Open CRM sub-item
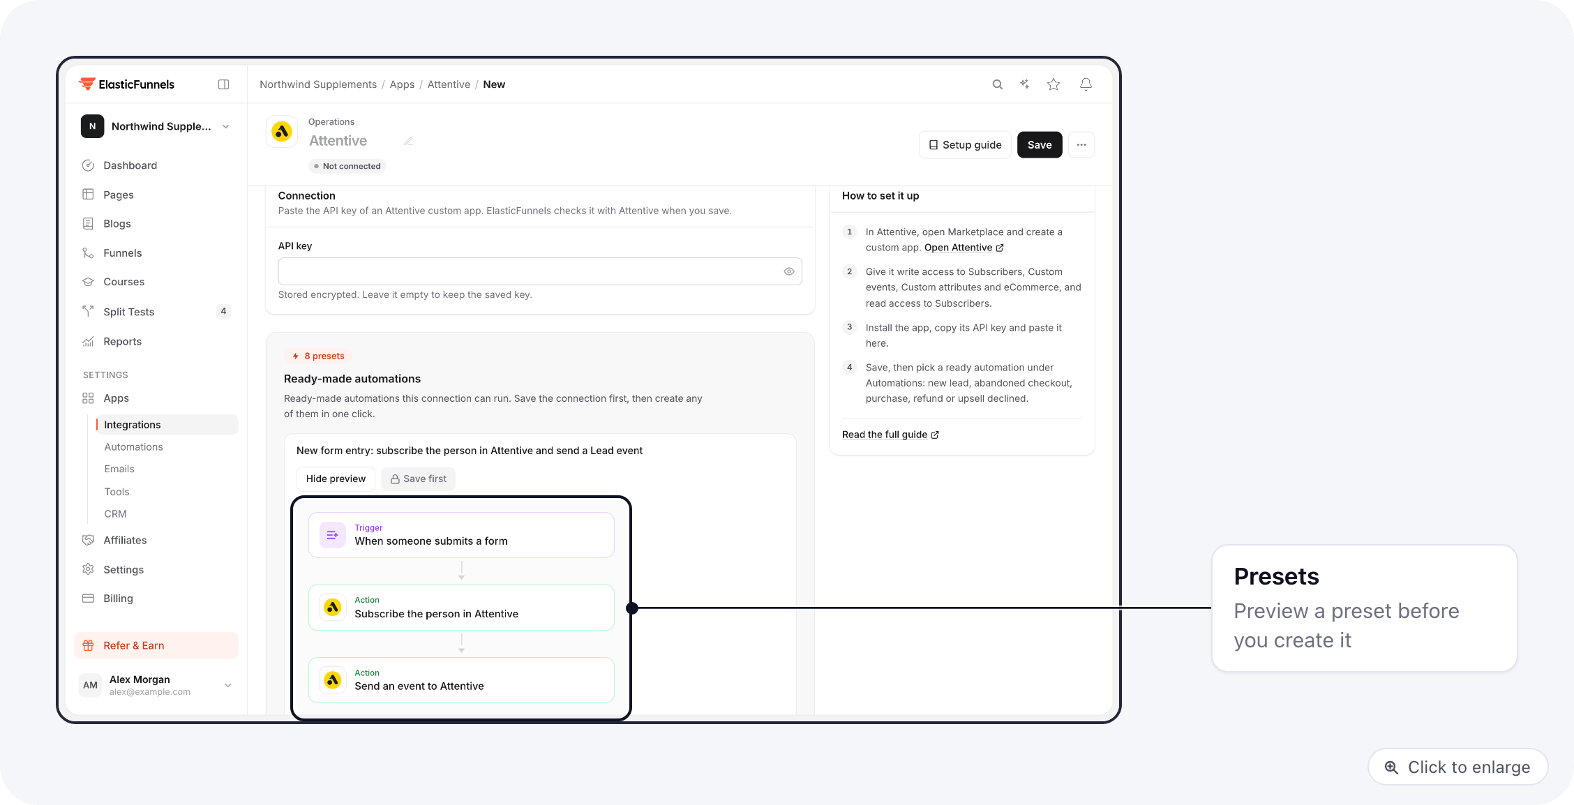The image size is (1574, 805). coord(167,514)
